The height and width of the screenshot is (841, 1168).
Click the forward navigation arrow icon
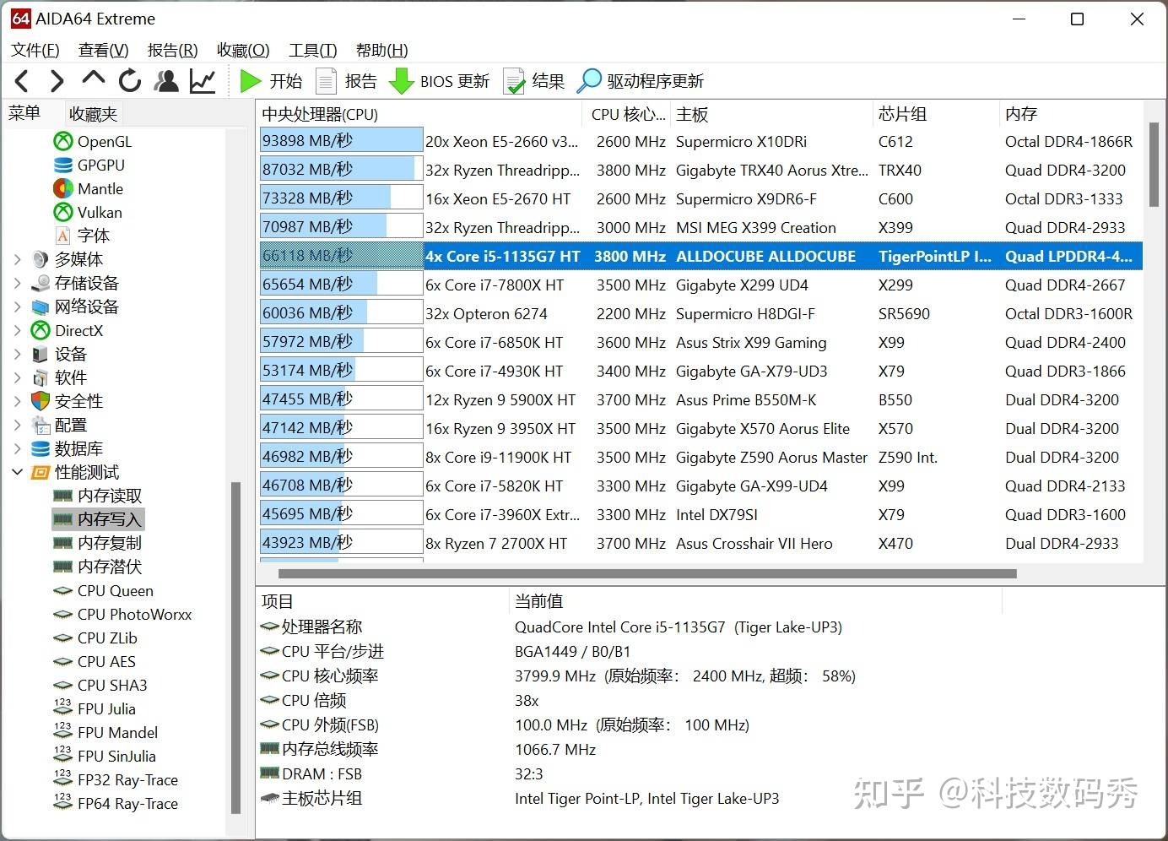(57, 81)
